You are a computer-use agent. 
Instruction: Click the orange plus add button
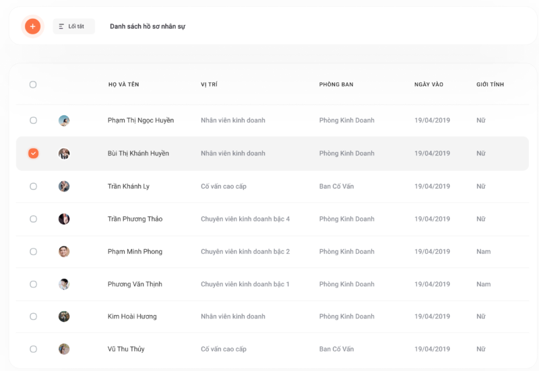(x=32, y=26)
